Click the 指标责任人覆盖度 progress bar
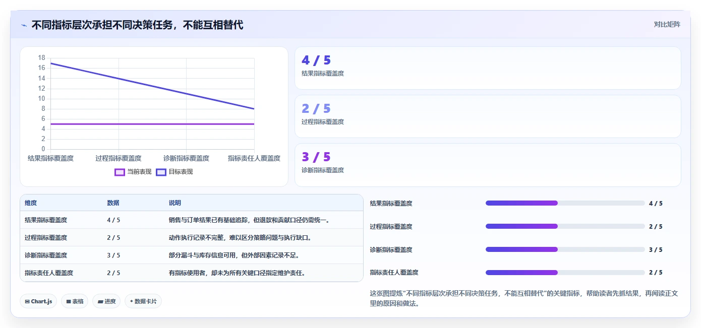The width and height of the screenshot is (701, 328). point(565,273)
